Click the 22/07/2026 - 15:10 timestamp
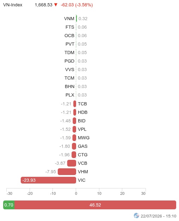This screenshot has width=179, height=221. tap(158, 216)
